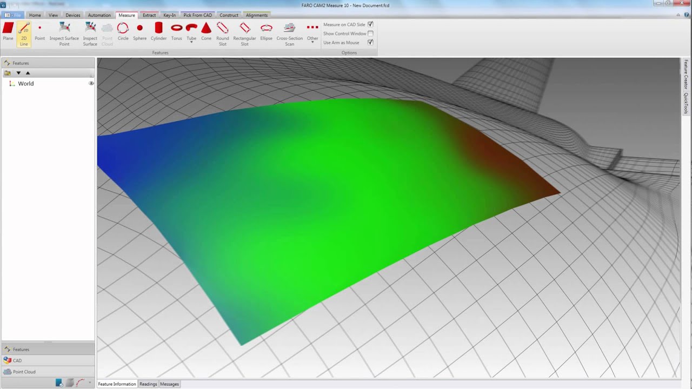Click the move-up arrow in Features panel

pos(28,73)
